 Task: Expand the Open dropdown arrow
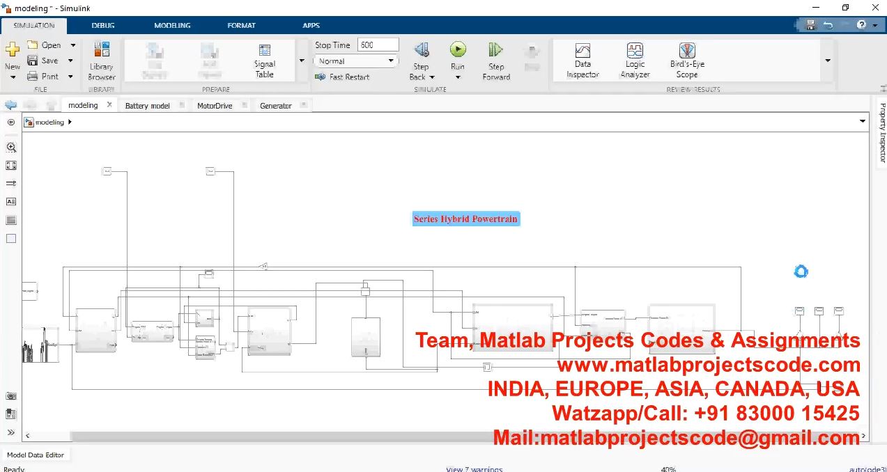(72, 45)
